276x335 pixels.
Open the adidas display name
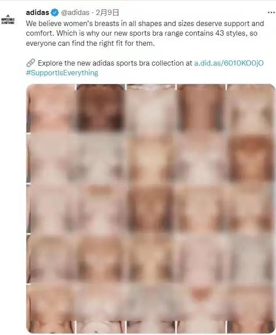click(37, 13)
